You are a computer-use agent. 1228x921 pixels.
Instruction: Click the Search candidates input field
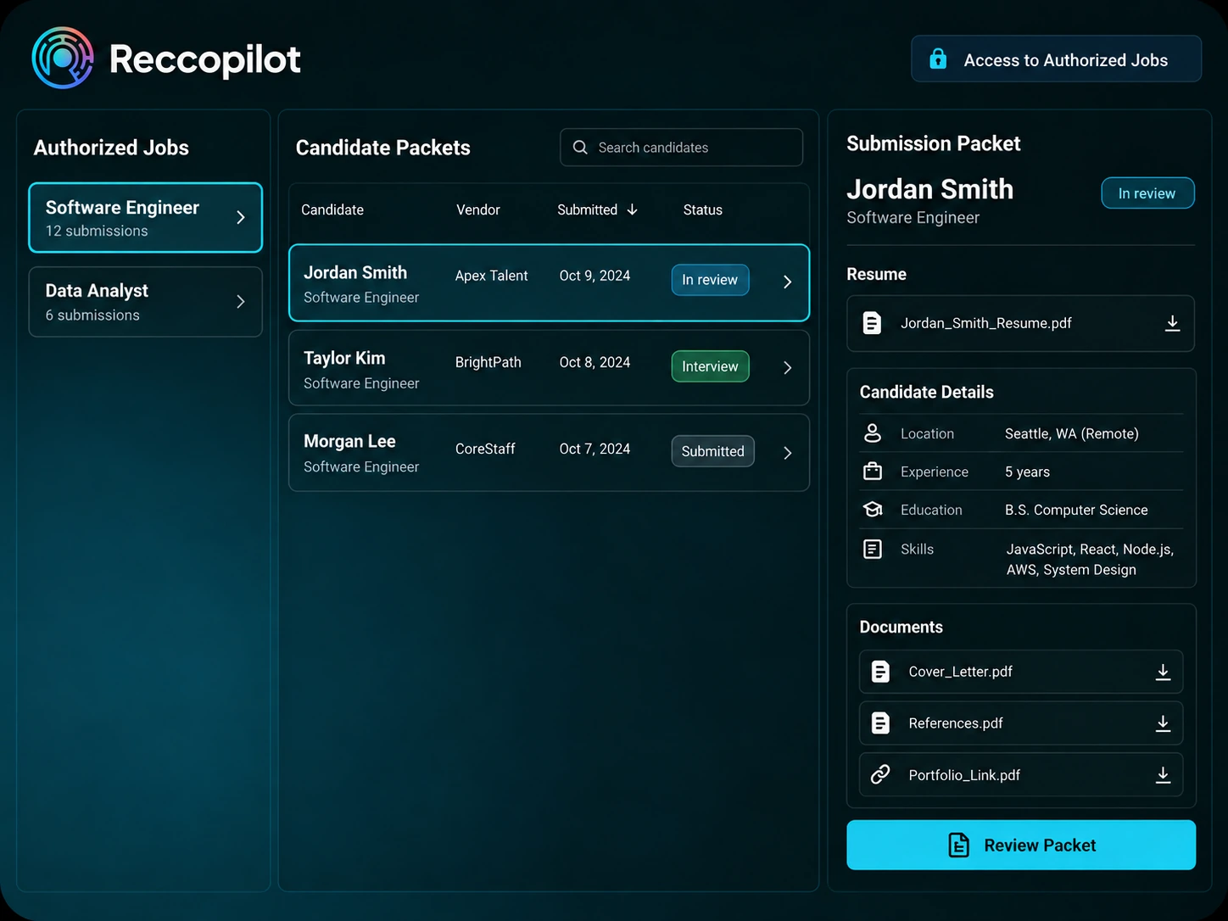point(681,148)
